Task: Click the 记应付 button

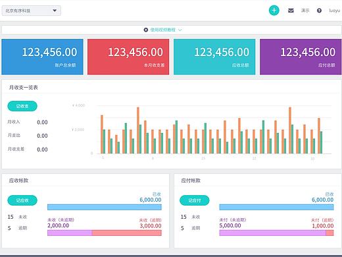Action: pyautogui.click(x=195, y=200)
